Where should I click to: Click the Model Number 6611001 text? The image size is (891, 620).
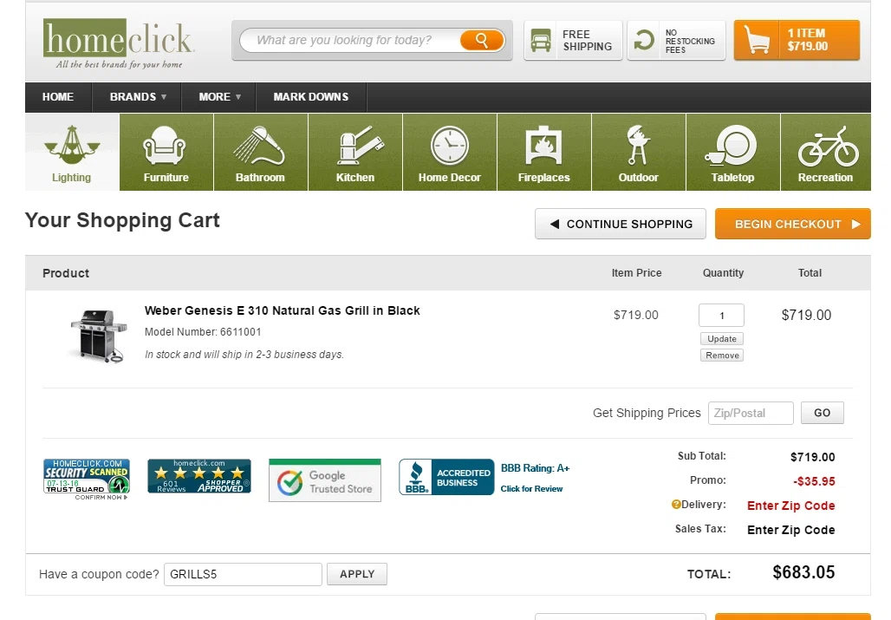pyautogui.click(x=203, y=332)
